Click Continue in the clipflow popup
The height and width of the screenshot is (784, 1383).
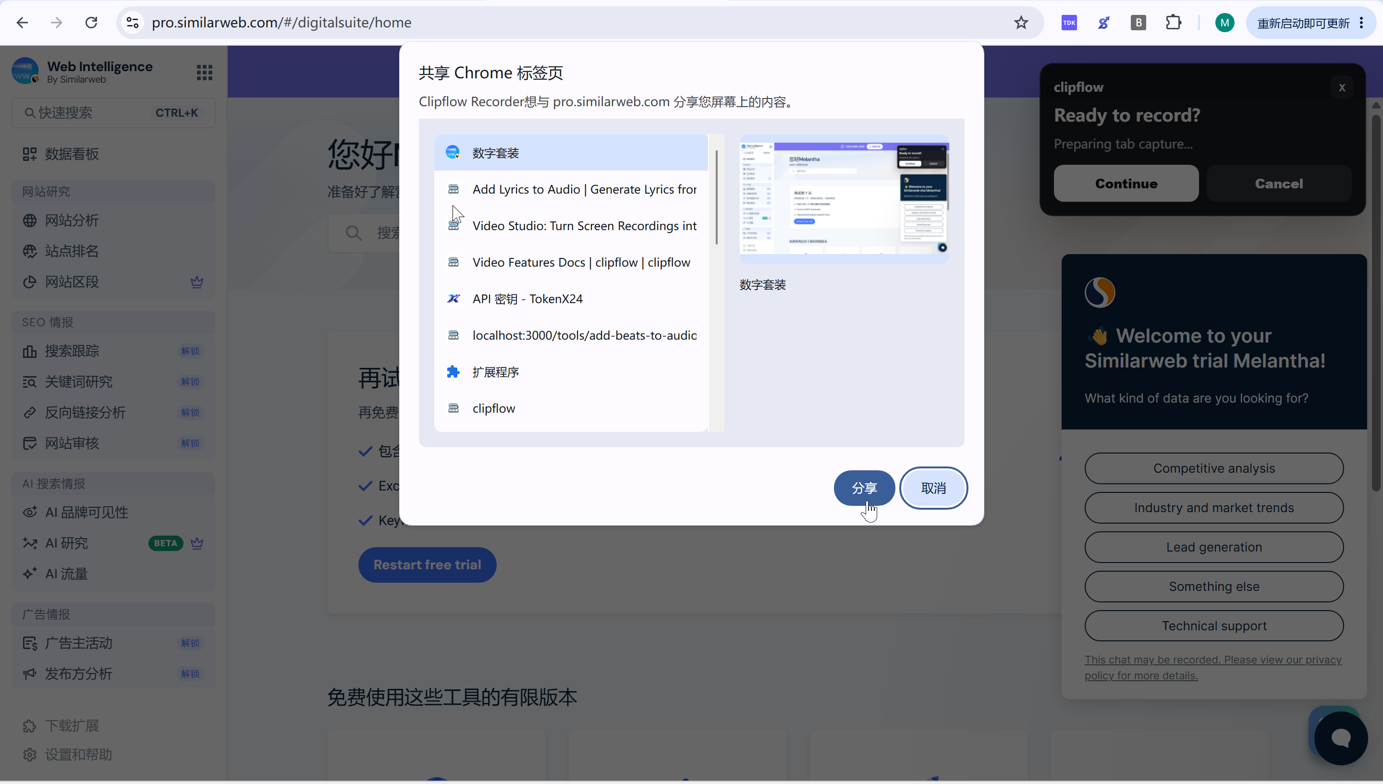click(x=1126, y=184)
